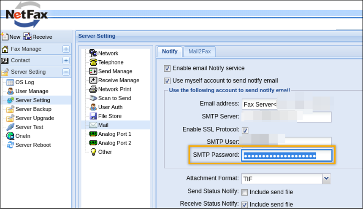Click into the SMTP Password field
363x209 pixels.
286,155
